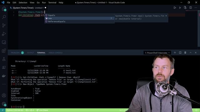Viewport: 200px width, 112px height.
Task: Show additional views ellipsis in activity bar
Action: point(4,84)
